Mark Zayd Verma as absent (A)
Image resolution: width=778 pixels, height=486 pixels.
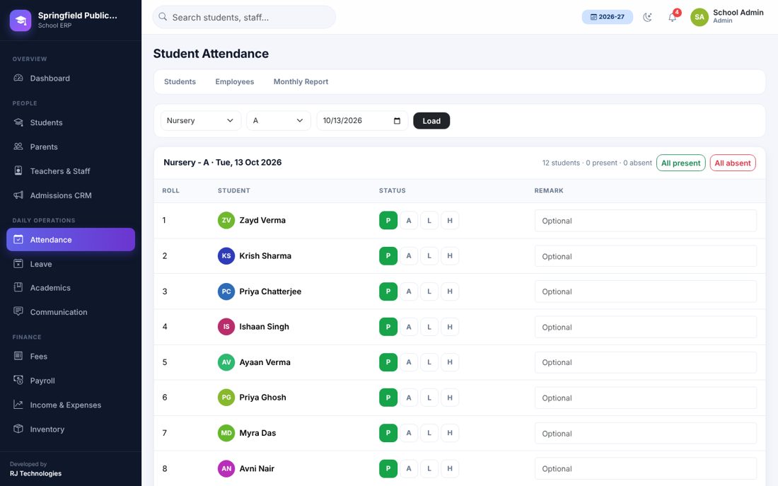(409, 221)
